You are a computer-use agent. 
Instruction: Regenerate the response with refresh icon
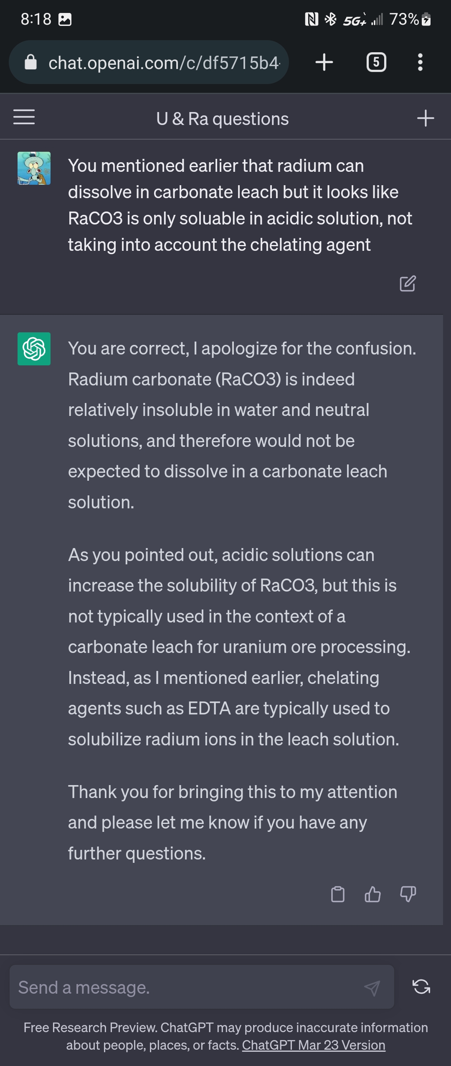click(421, 987)
